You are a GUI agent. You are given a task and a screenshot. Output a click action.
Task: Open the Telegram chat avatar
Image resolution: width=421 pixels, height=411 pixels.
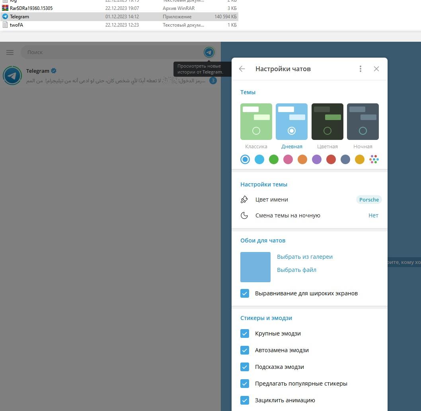pyautogui.click(x=12, y=76)
